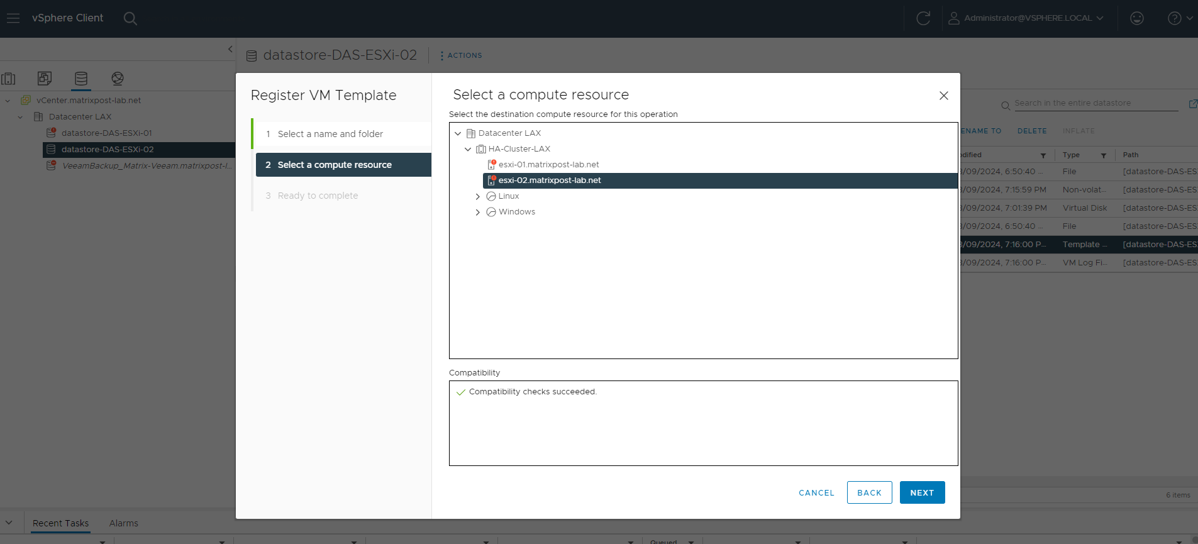1198x544 pixels.
Task: Open the Queued column dropdown in tasks
Action: (x=691, y=541)
